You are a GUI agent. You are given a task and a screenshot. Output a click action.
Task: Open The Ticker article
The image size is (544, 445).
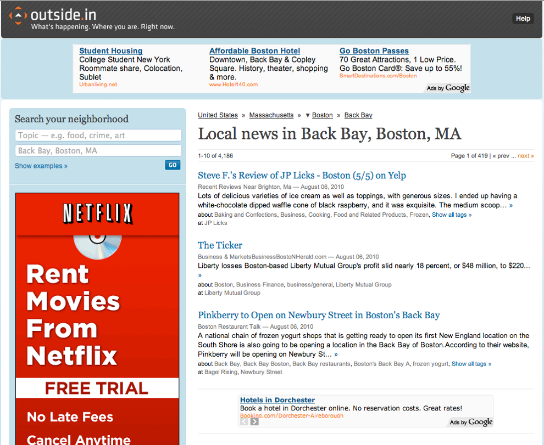point(220,245)
